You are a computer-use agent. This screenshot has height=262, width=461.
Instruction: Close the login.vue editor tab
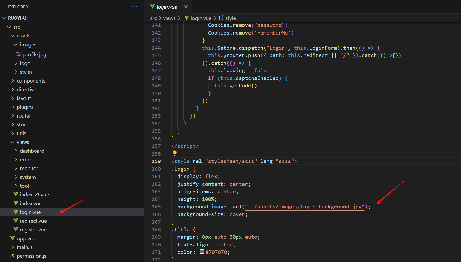pyautogui.click(x=186, y=7)
